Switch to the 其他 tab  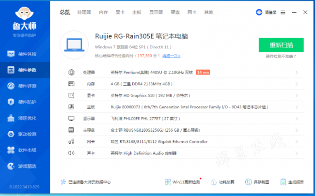pos(209,12)
